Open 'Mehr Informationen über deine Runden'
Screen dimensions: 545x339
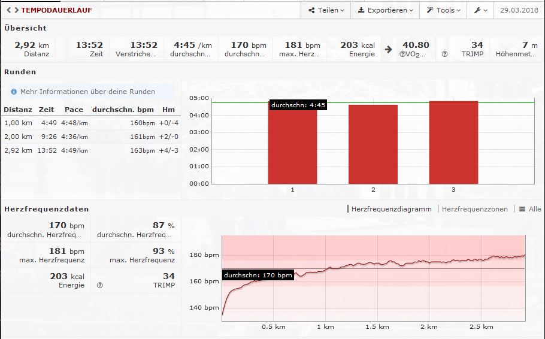87,92
